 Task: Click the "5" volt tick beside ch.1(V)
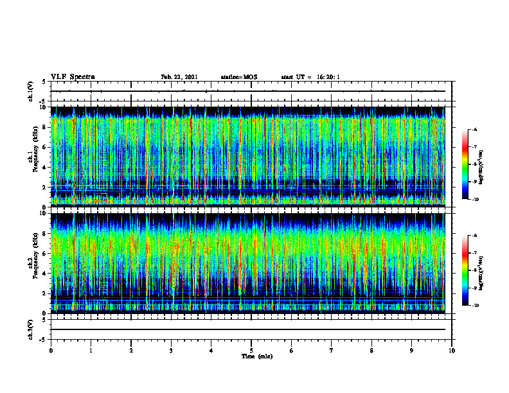[44, 82]
